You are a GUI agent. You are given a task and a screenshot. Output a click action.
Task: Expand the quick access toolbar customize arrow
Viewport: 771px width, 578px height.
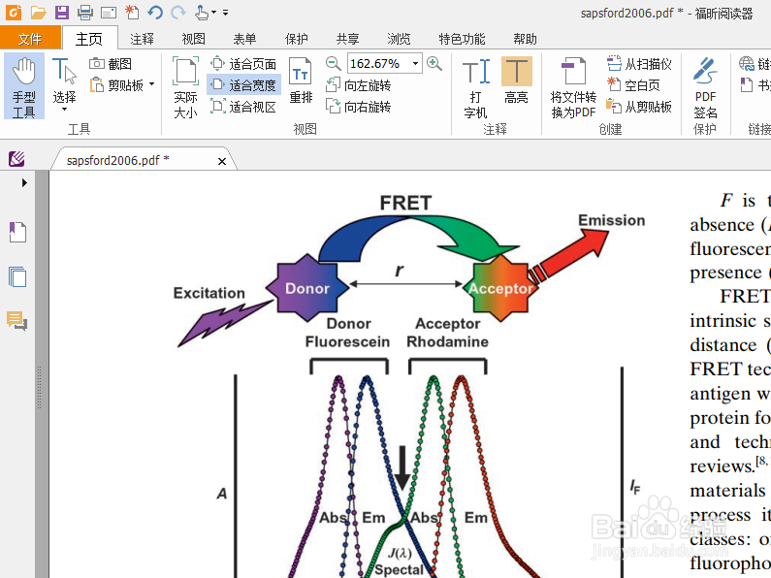click(225, 13)
